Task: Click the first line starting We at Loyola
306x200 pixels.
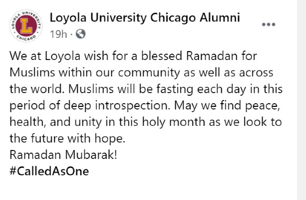Action: 133,56
